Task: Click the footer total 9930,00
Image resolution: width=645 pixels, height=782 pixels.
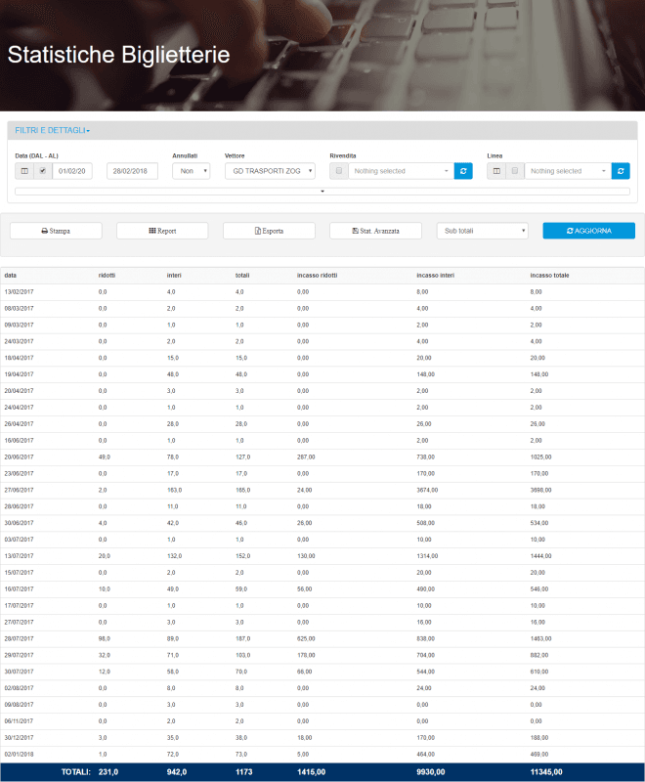Action: click(x=431, y=772)
